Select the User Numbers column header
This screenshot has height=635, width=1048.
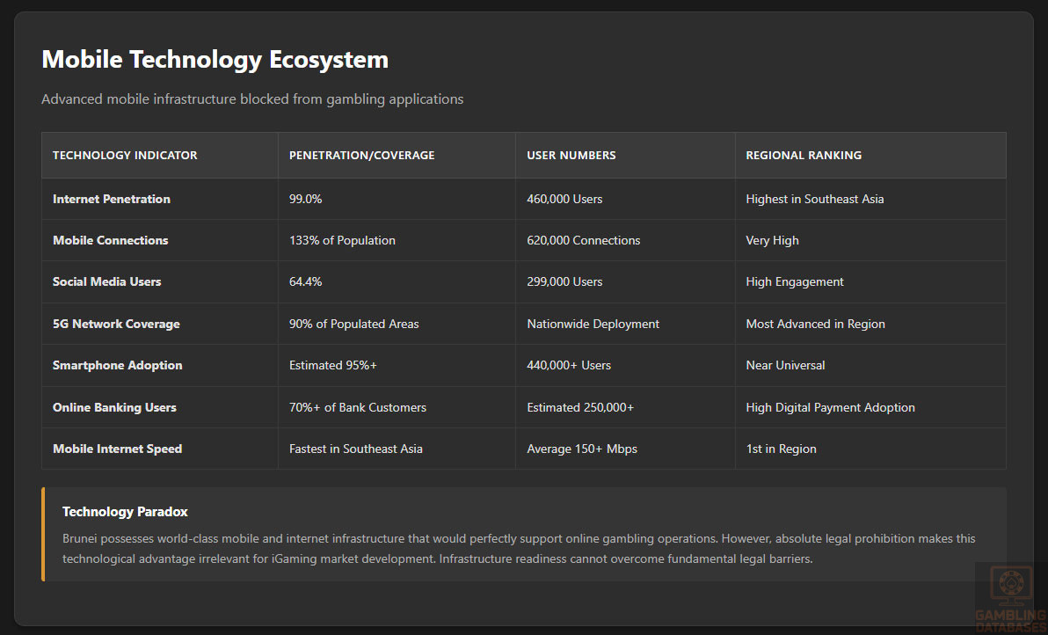pyautogui.click(x=571, y=156)
